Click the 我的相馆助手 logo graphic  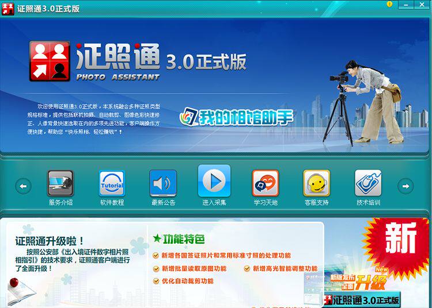tap(236, 117)
